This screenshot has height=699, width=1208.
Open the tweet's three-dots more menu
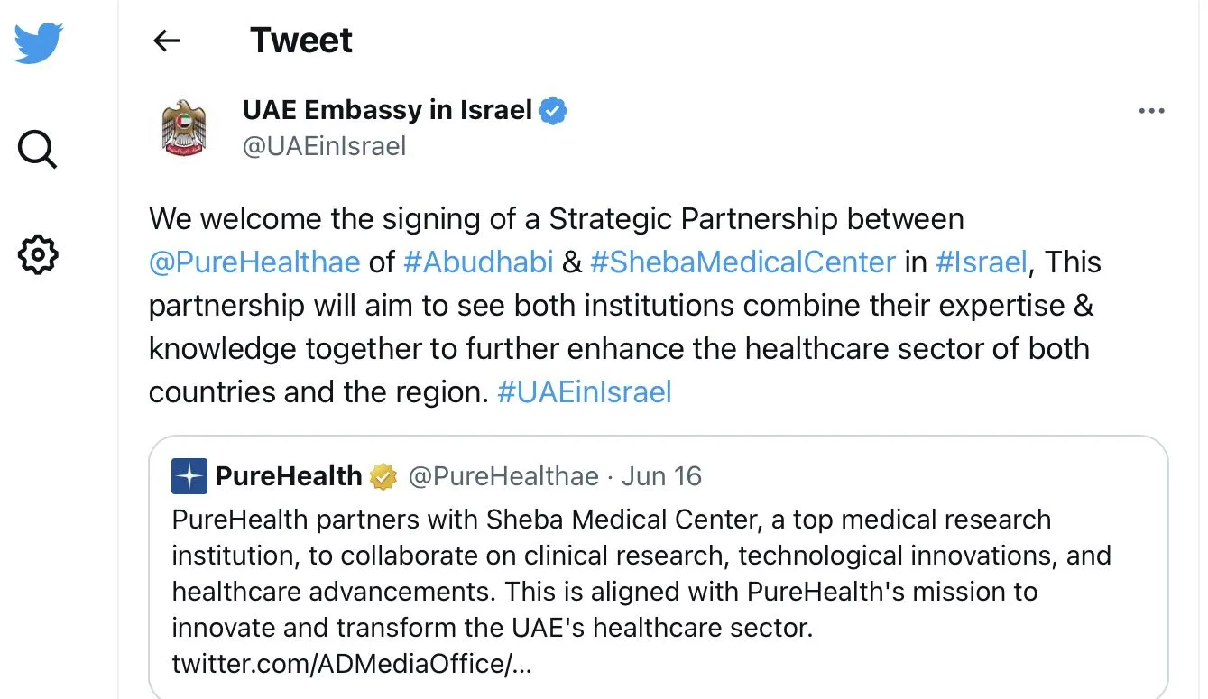coord(1151,111)
